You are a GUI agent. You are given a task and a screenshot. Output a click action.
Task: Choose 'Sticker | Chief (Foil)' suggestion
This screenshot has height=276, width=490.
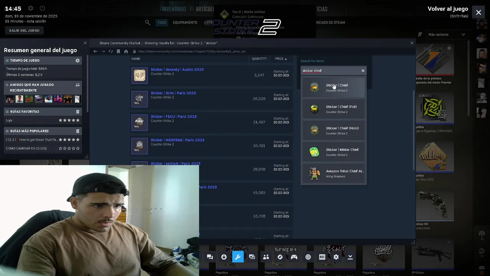tap(333, 109)
